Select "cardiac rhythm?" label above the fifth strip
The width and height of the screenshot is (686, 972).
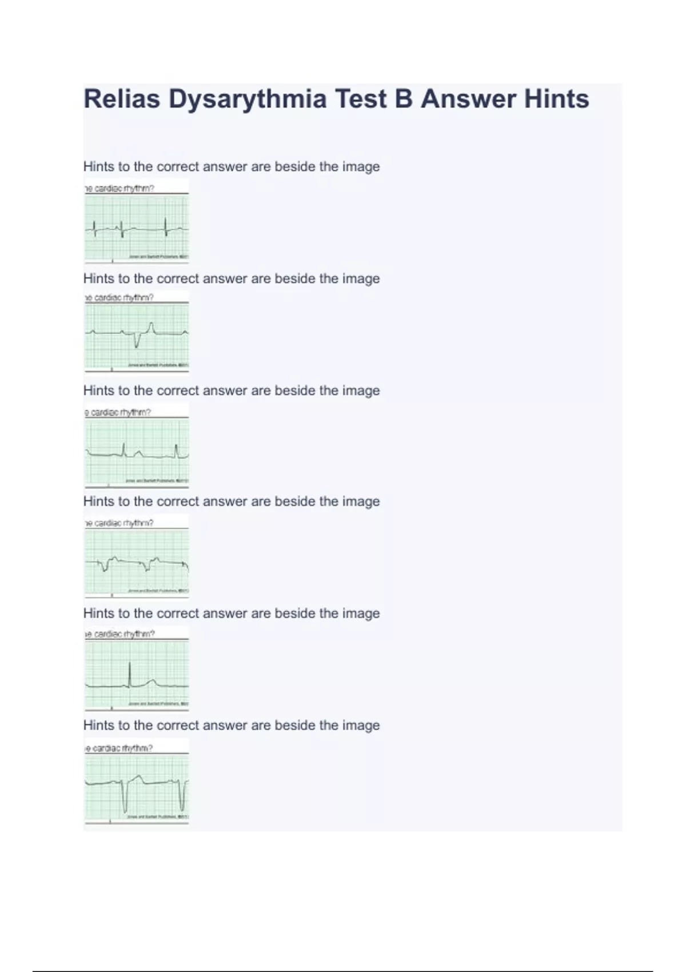click(120, 634)
